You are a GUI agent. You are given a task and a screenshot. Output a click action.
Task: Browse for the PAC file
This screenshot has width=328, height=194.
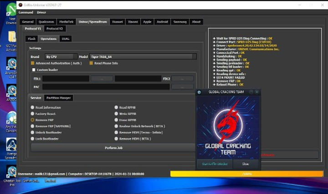coord(182,87)
